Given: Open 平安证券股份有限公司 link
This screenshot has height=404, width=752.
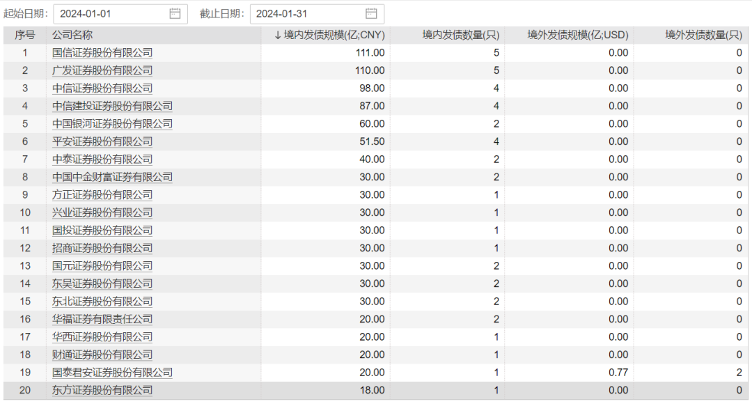Looking at the screenshot, I should point(102,141).
